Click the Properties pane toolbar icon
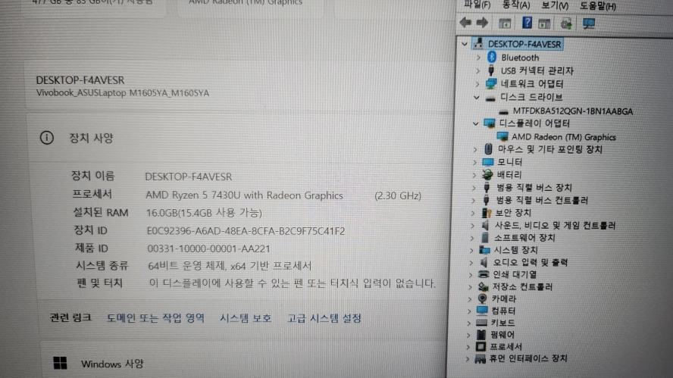This screenshot has height=378, width=673. [x=544, y=23]
